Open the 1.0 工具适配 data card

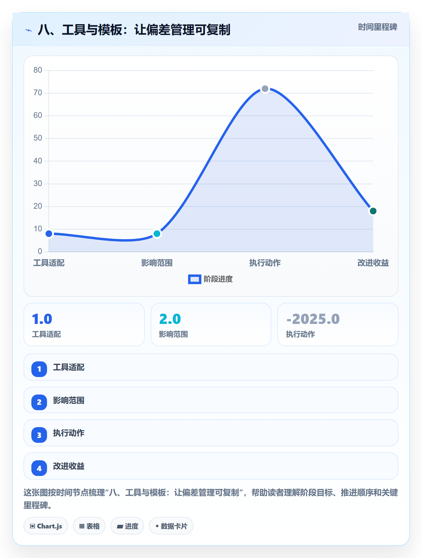84,325
